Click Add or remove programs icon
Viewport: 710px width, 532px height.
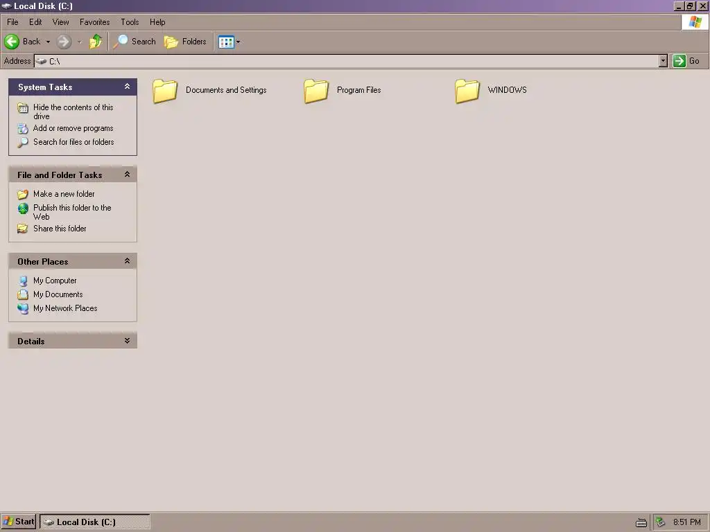coord(23,128)
